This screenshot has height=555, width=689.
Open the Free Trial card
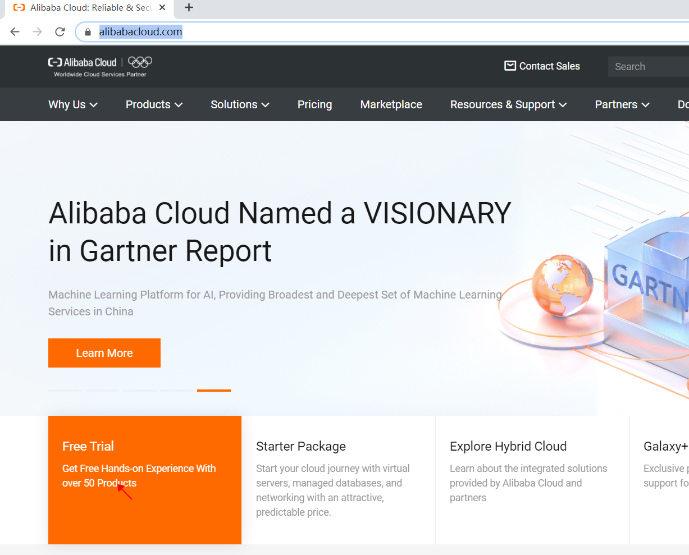point(145,480)
